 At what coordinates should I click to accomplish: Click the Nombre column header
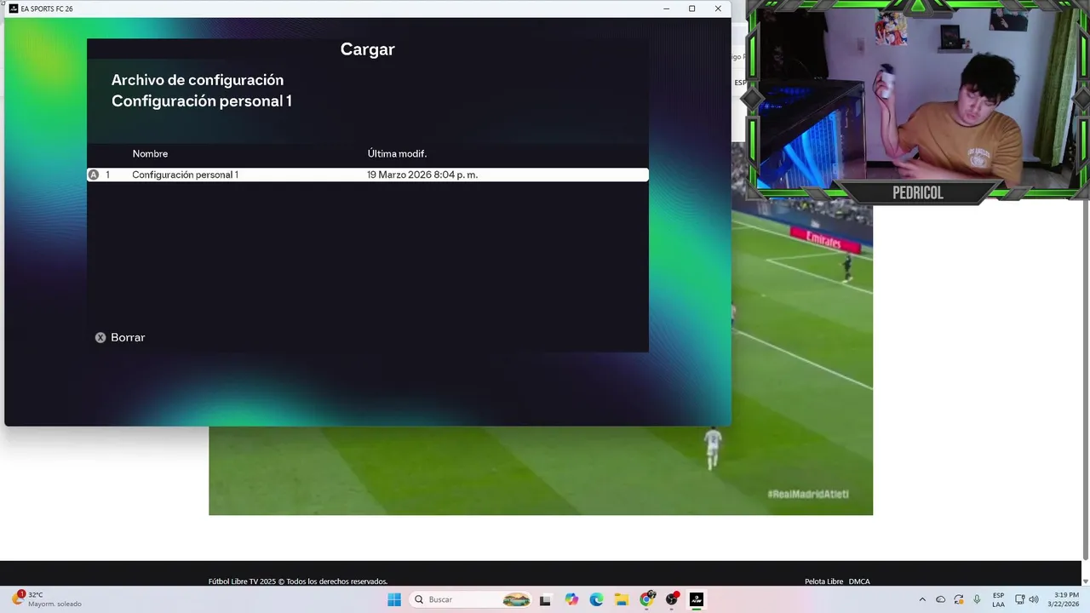click(150, 154)
